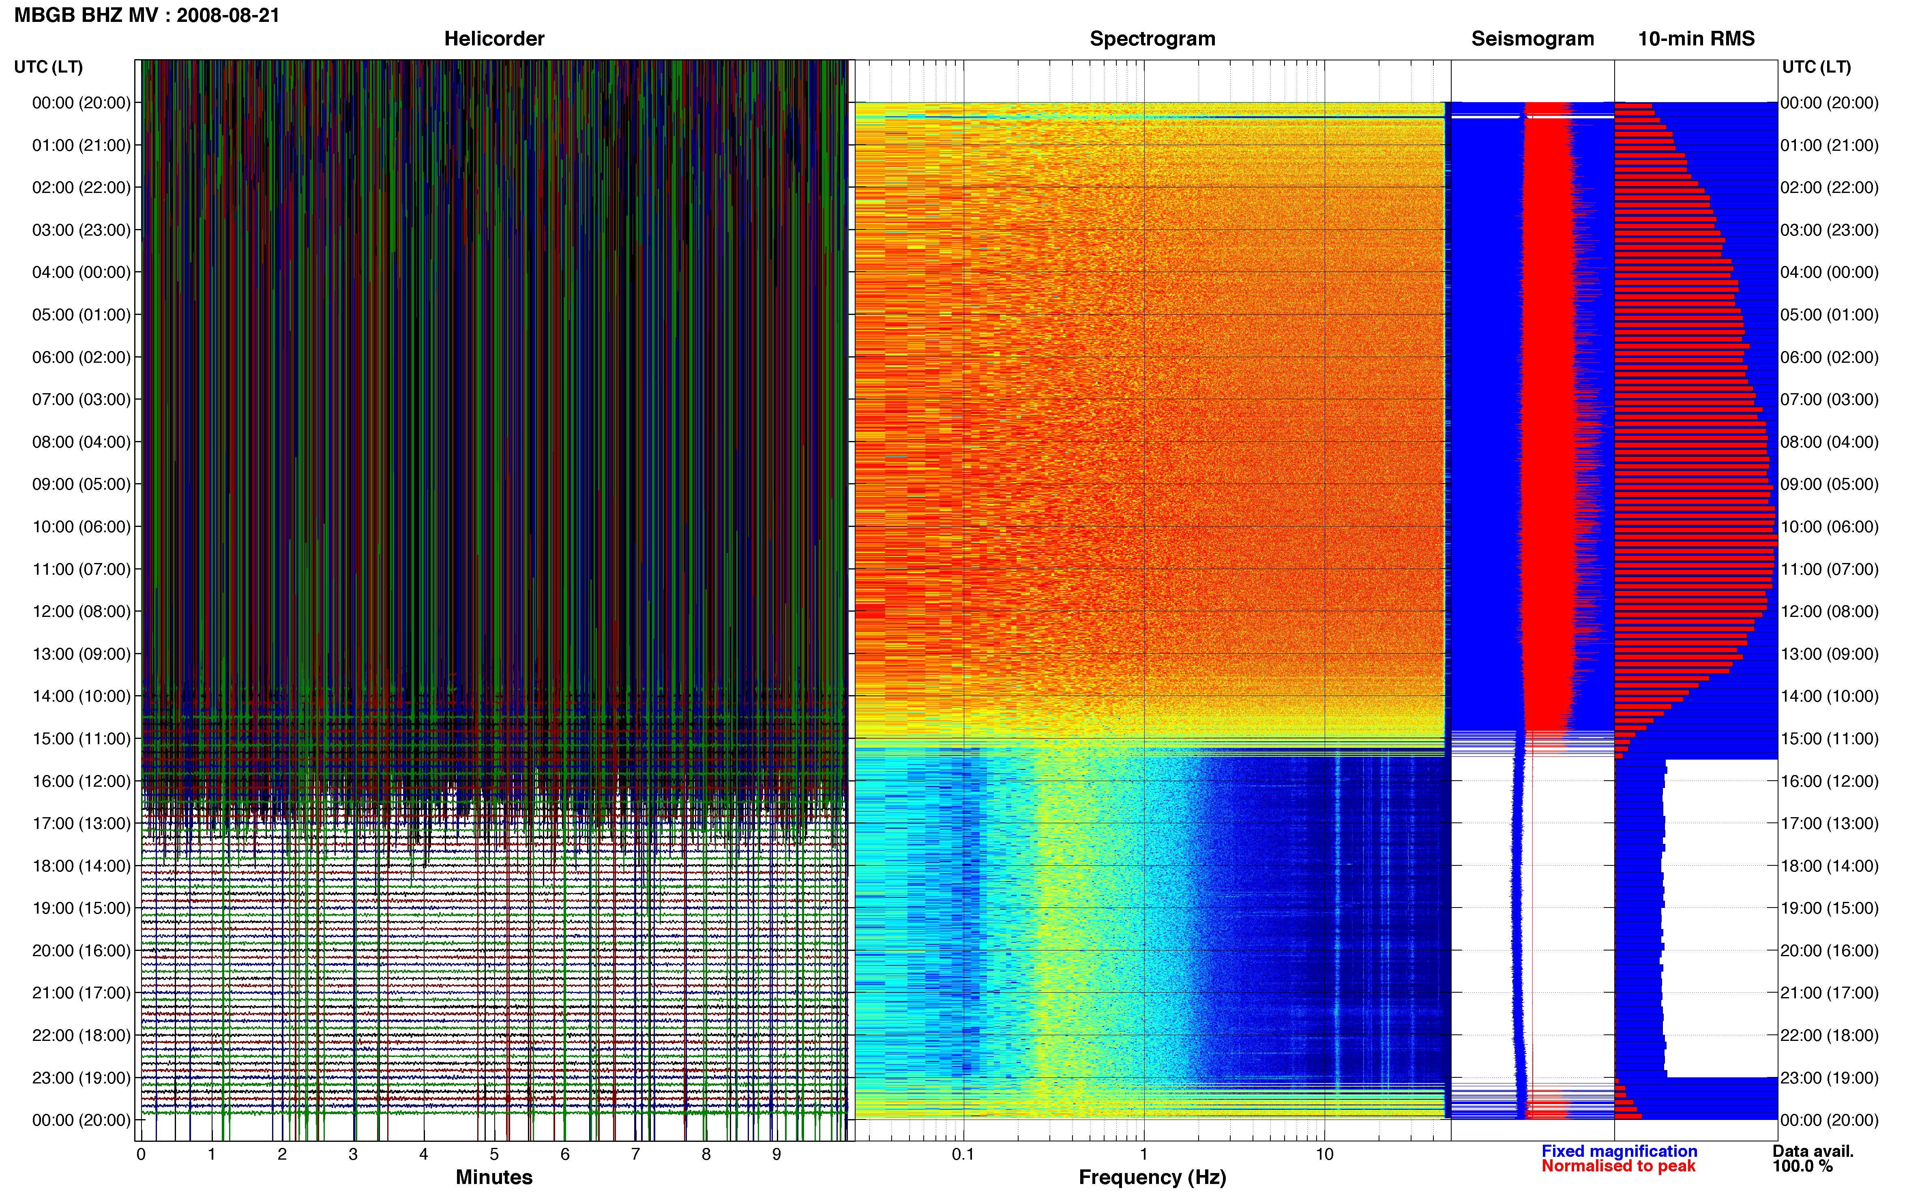The image size is (1922, 1201).
Task: Click the 'Seismogram' panel heading
Action: click(1533, 39)
